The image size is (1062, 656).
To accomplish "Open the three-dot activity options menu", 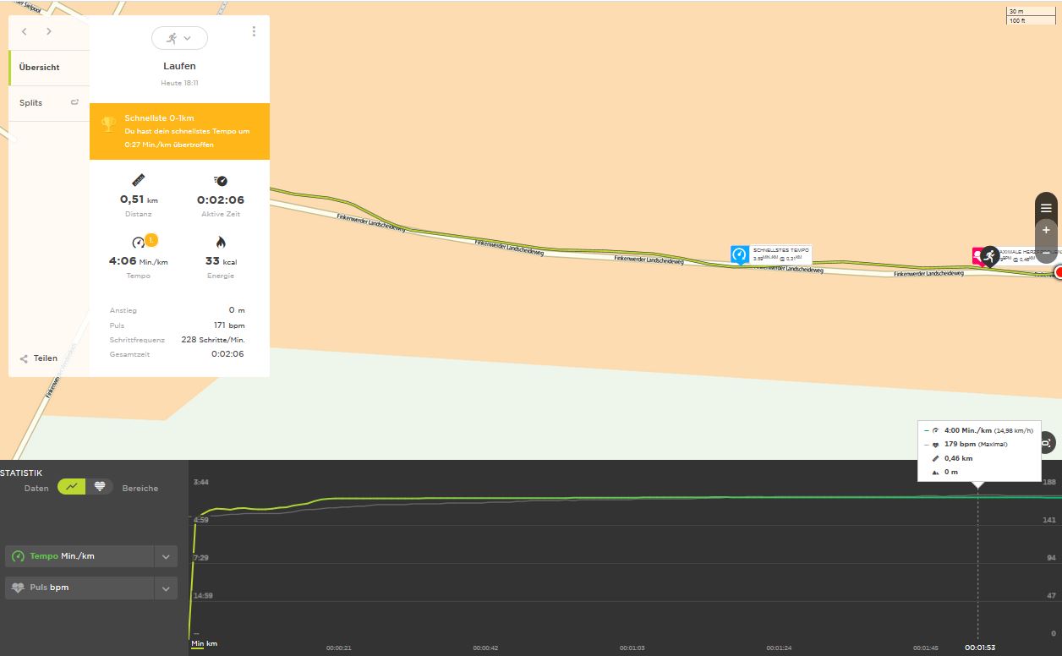I will [x=254, y=31].
